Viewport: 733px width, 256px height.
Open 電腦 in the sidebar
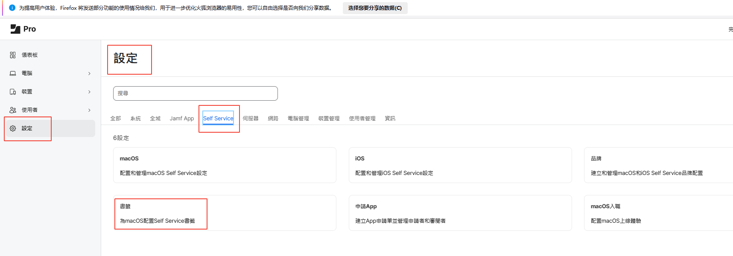pyautogui.click(x=50, y=73)
